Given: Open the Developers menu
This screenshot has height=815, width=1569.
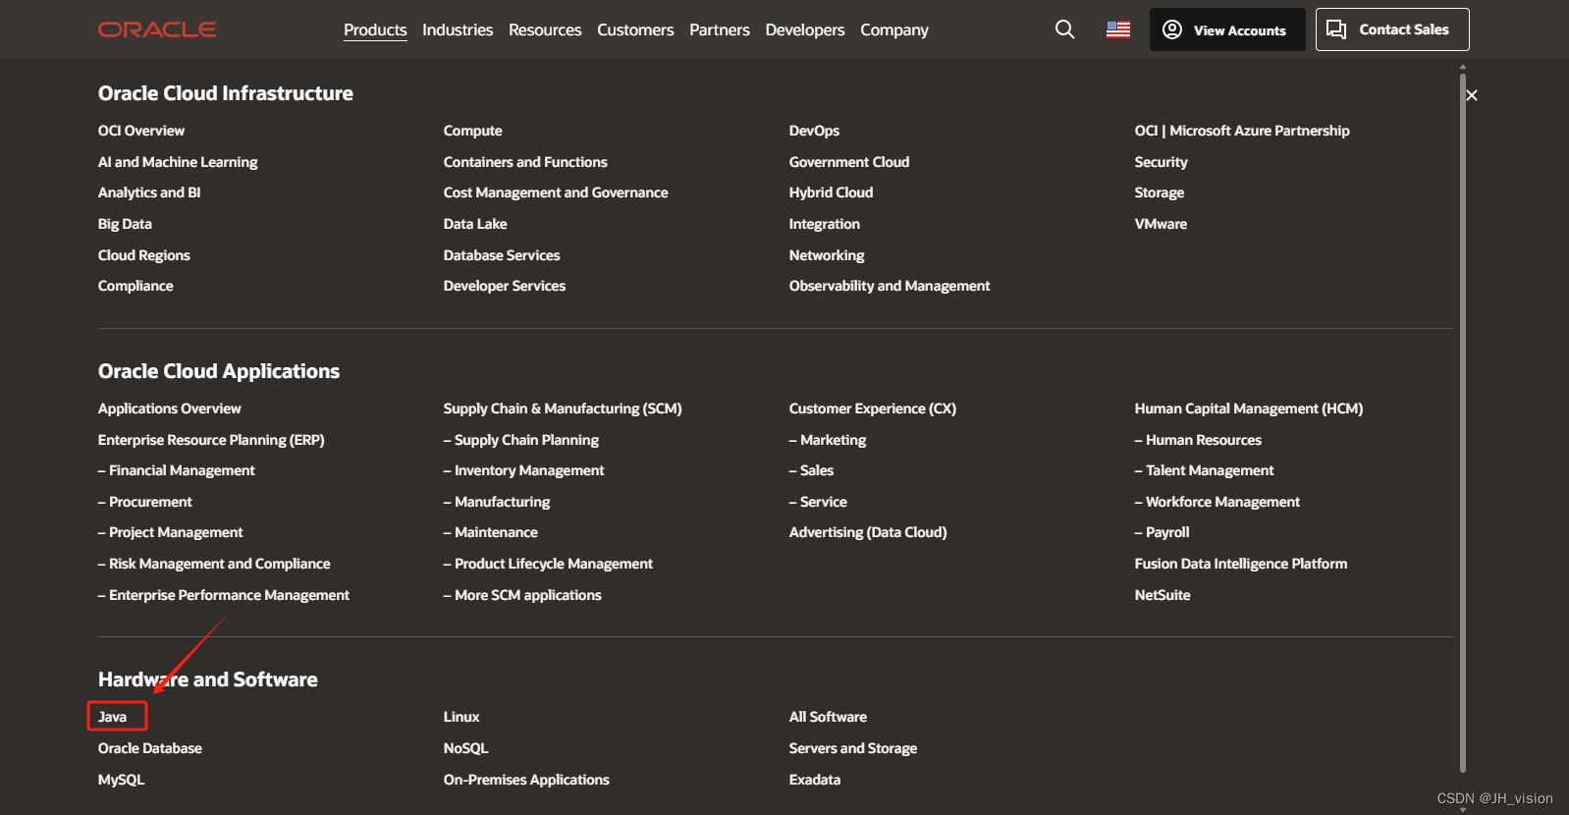Looking at the screenshot, I should pyautogui.click(x=805, y=30).
